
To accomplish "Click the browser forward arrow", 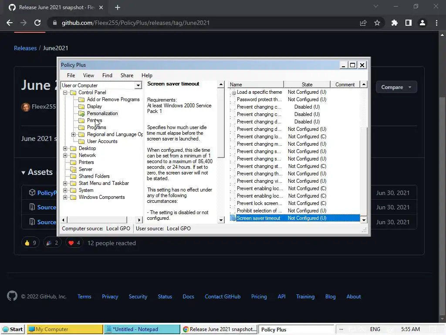I will (x=24, y=23).
